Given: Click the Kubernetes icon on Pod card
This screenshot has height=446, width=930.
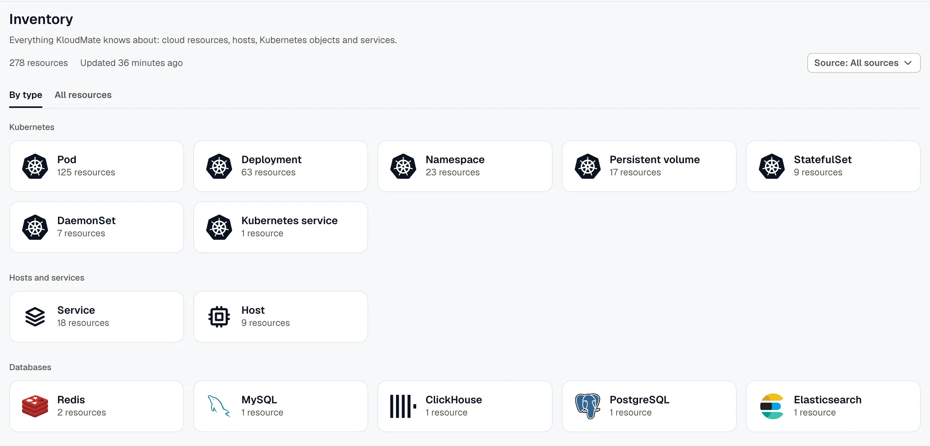Looking at the screenshot, I should 35,166.
